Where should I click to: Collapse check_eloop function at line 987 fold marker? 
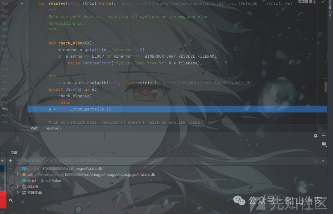tap(28, 43)
